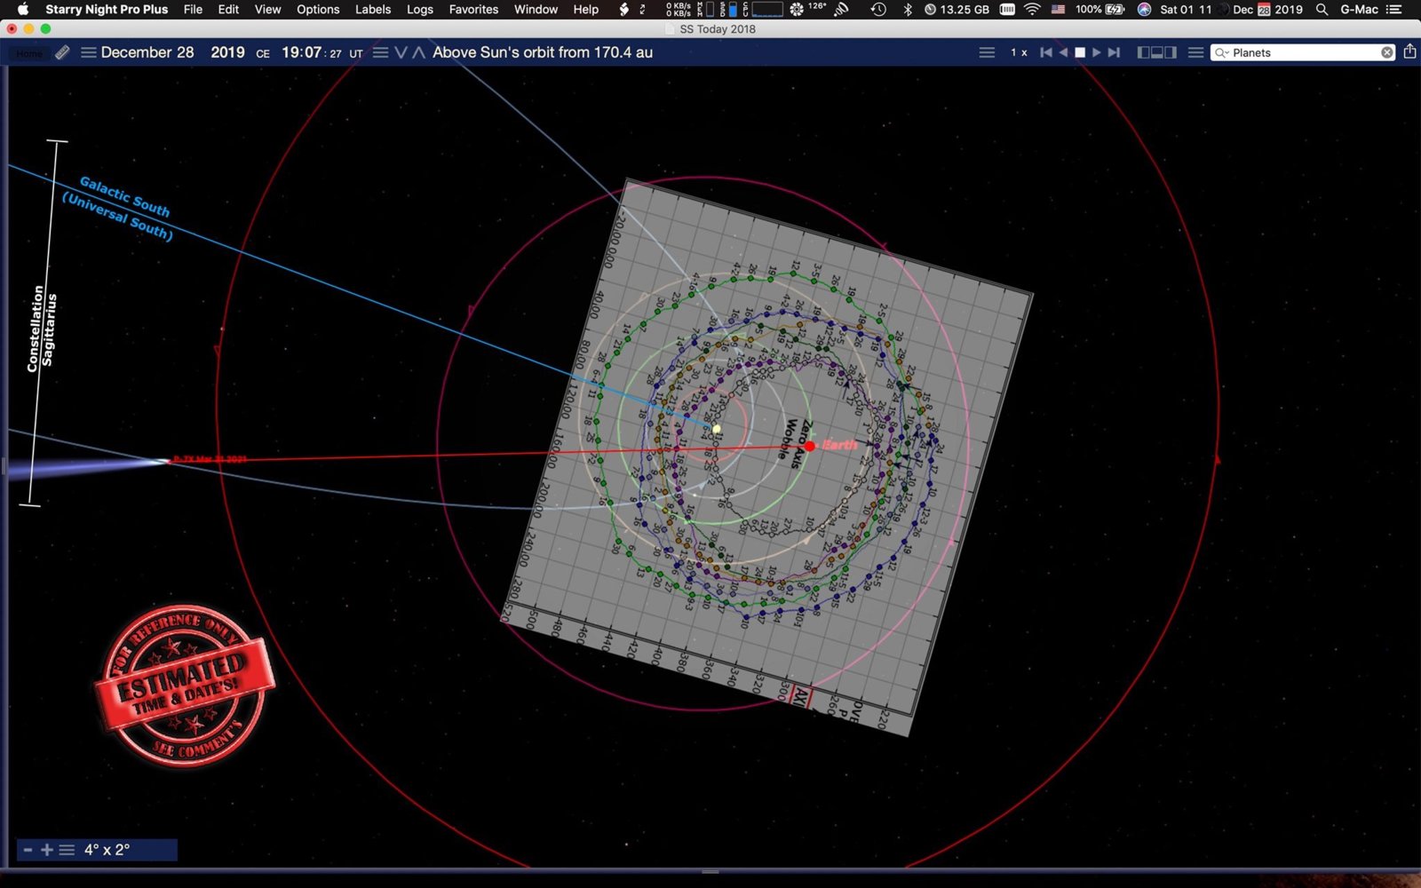The image size is (1421, 888).
Task: Click the Constellation Sagittarius label
Action: click(x=41, y=329)
